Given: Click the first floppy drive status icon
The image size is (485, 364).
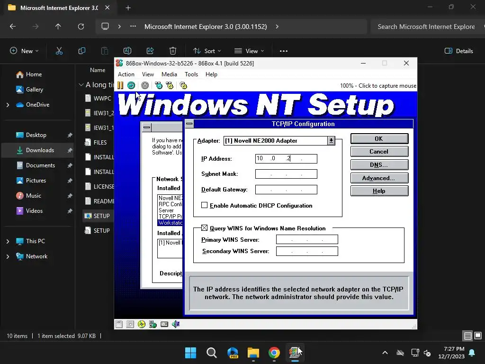Looking at the screenshot, I should point(119,324).
